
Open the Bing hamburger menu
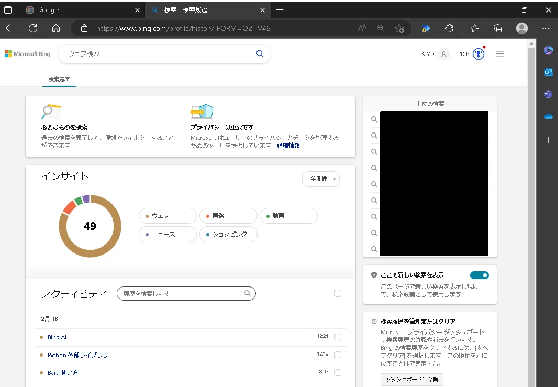[x=500, y=54]
